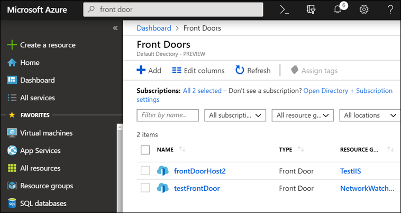The image size is (401, 213).
Task: Click the search magnifier icon
Action: [x=91, y=9]
